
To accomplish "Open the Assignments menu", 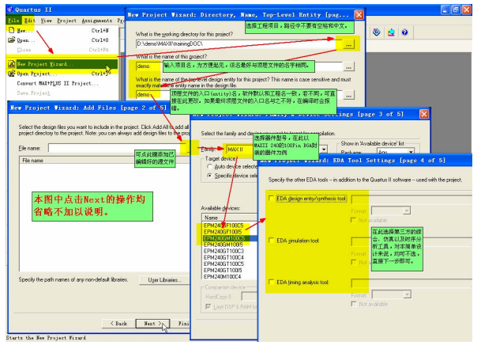I will (x=96, y=21).
